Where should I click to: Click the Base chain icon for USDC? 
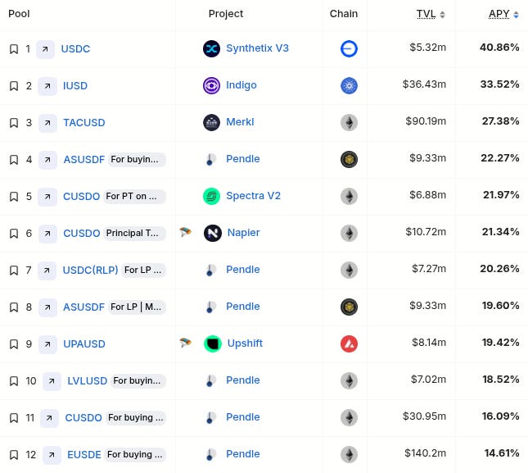349,48
